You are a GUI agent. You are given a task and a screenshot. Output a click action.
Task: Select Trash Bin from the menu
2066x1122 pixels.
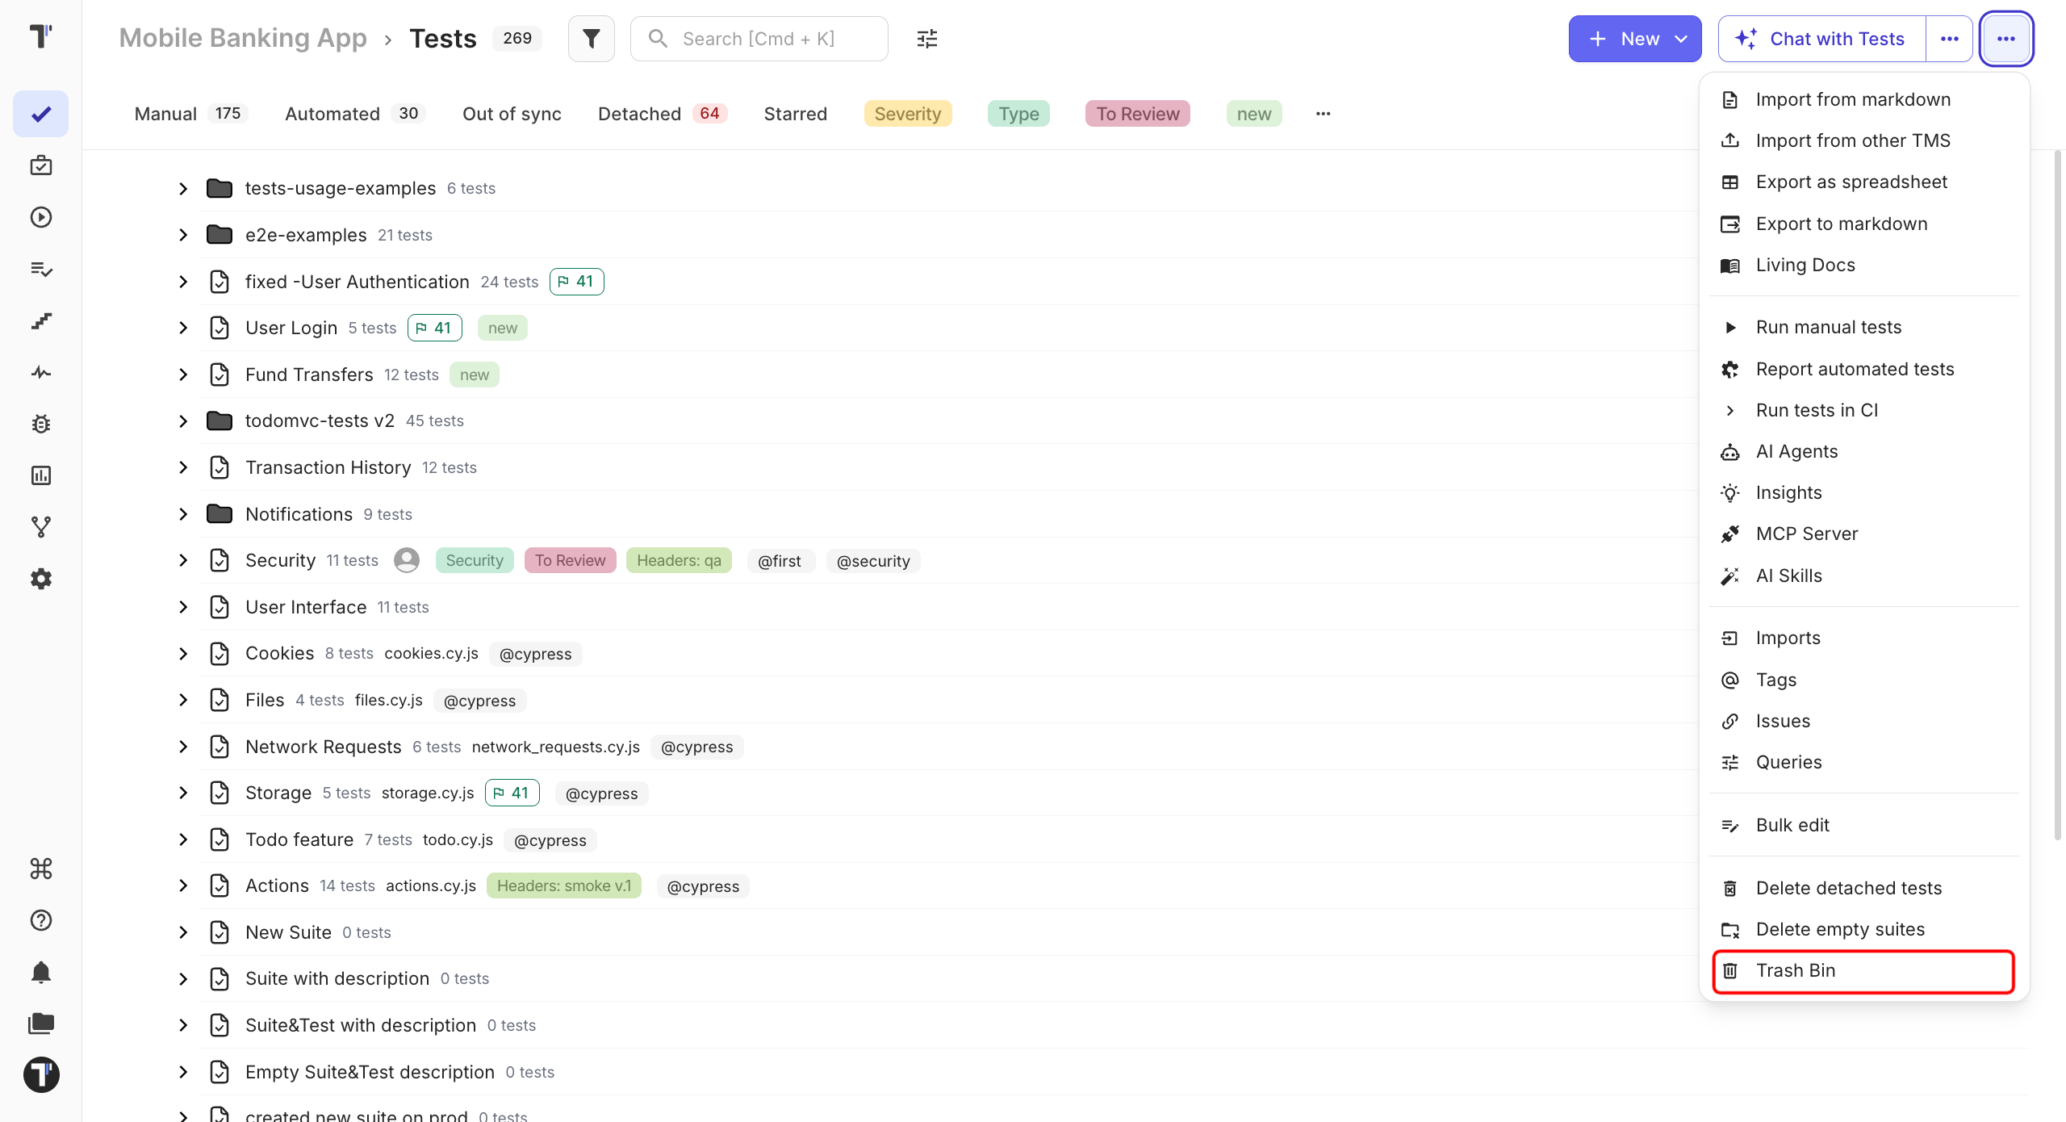tap(1864, 971)
